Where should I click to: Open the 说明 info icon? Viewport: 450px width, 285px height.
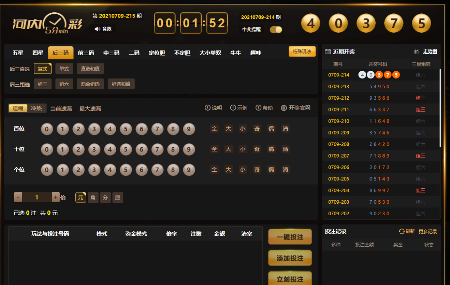click(x=207, y=108)
